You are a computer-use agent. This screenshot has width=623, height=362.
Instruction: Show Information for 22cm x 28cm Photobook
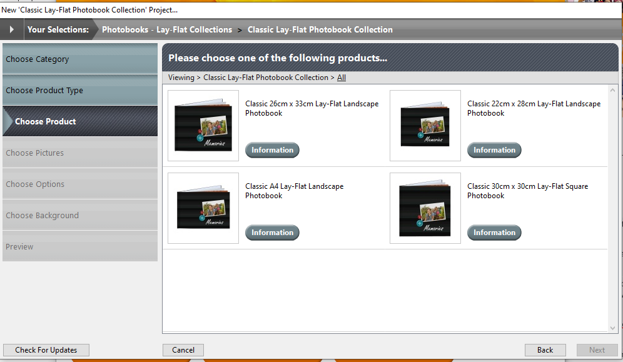click(x=494, y=150)
